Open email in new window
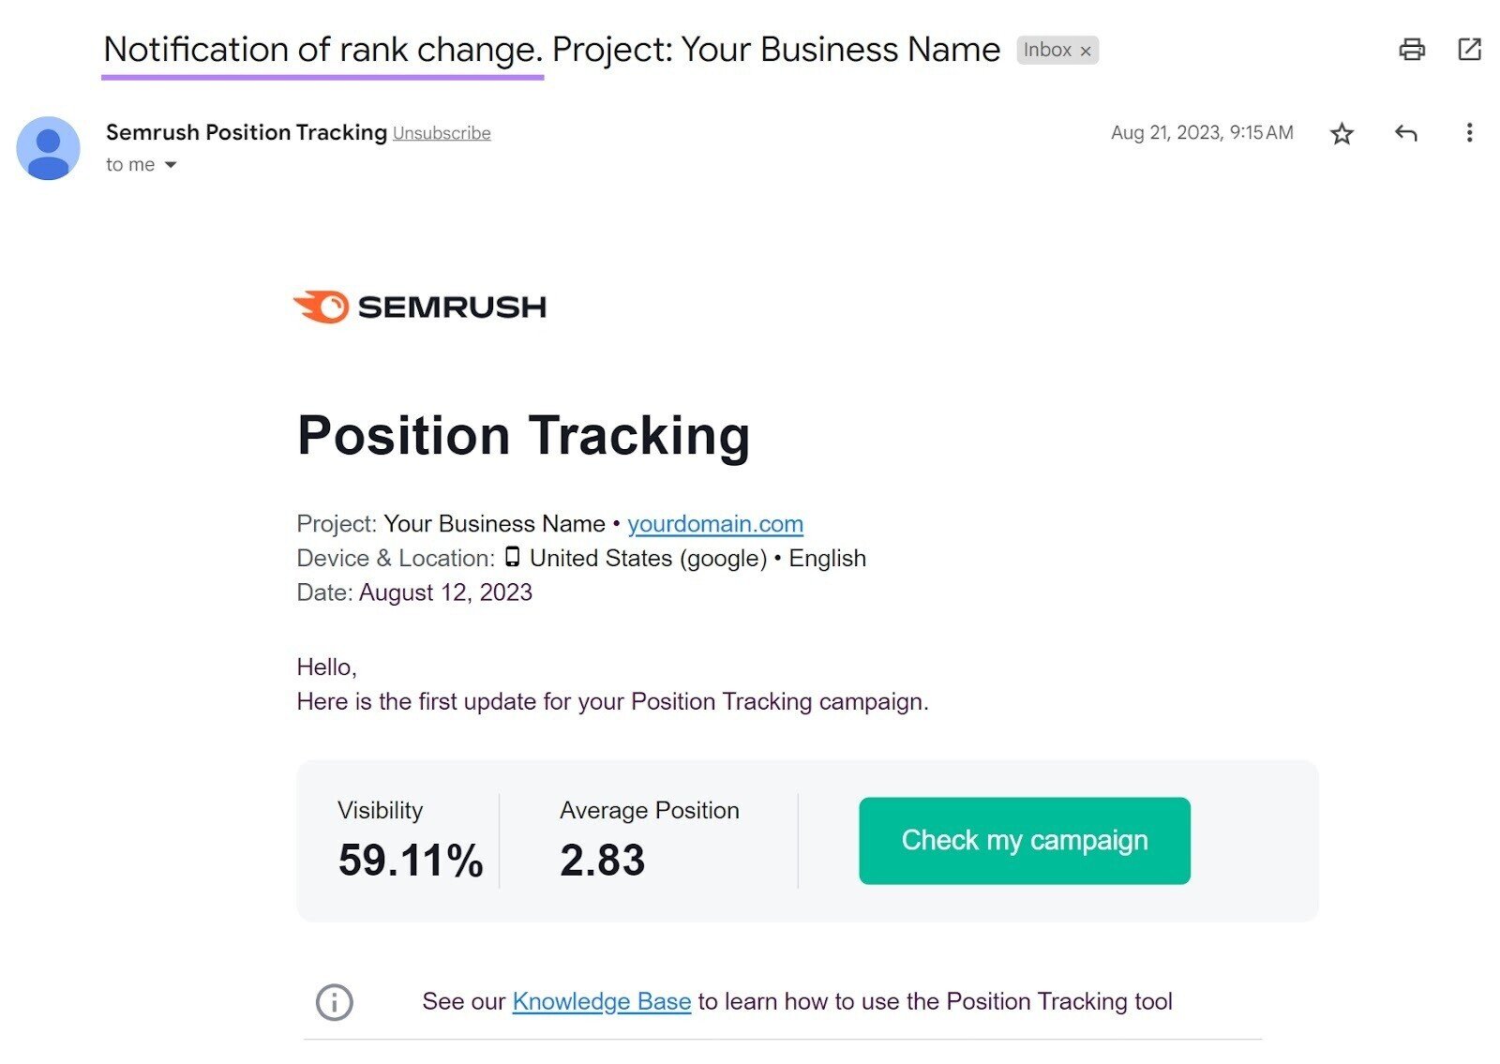This screenshot has width=1500, height=1064. point(1469,50)
